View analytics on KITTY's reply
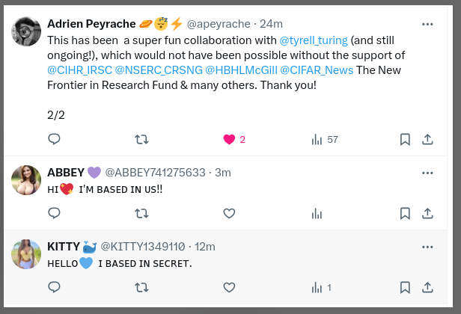This screenshot has height=314, width=461. click(x=317, y=287)
